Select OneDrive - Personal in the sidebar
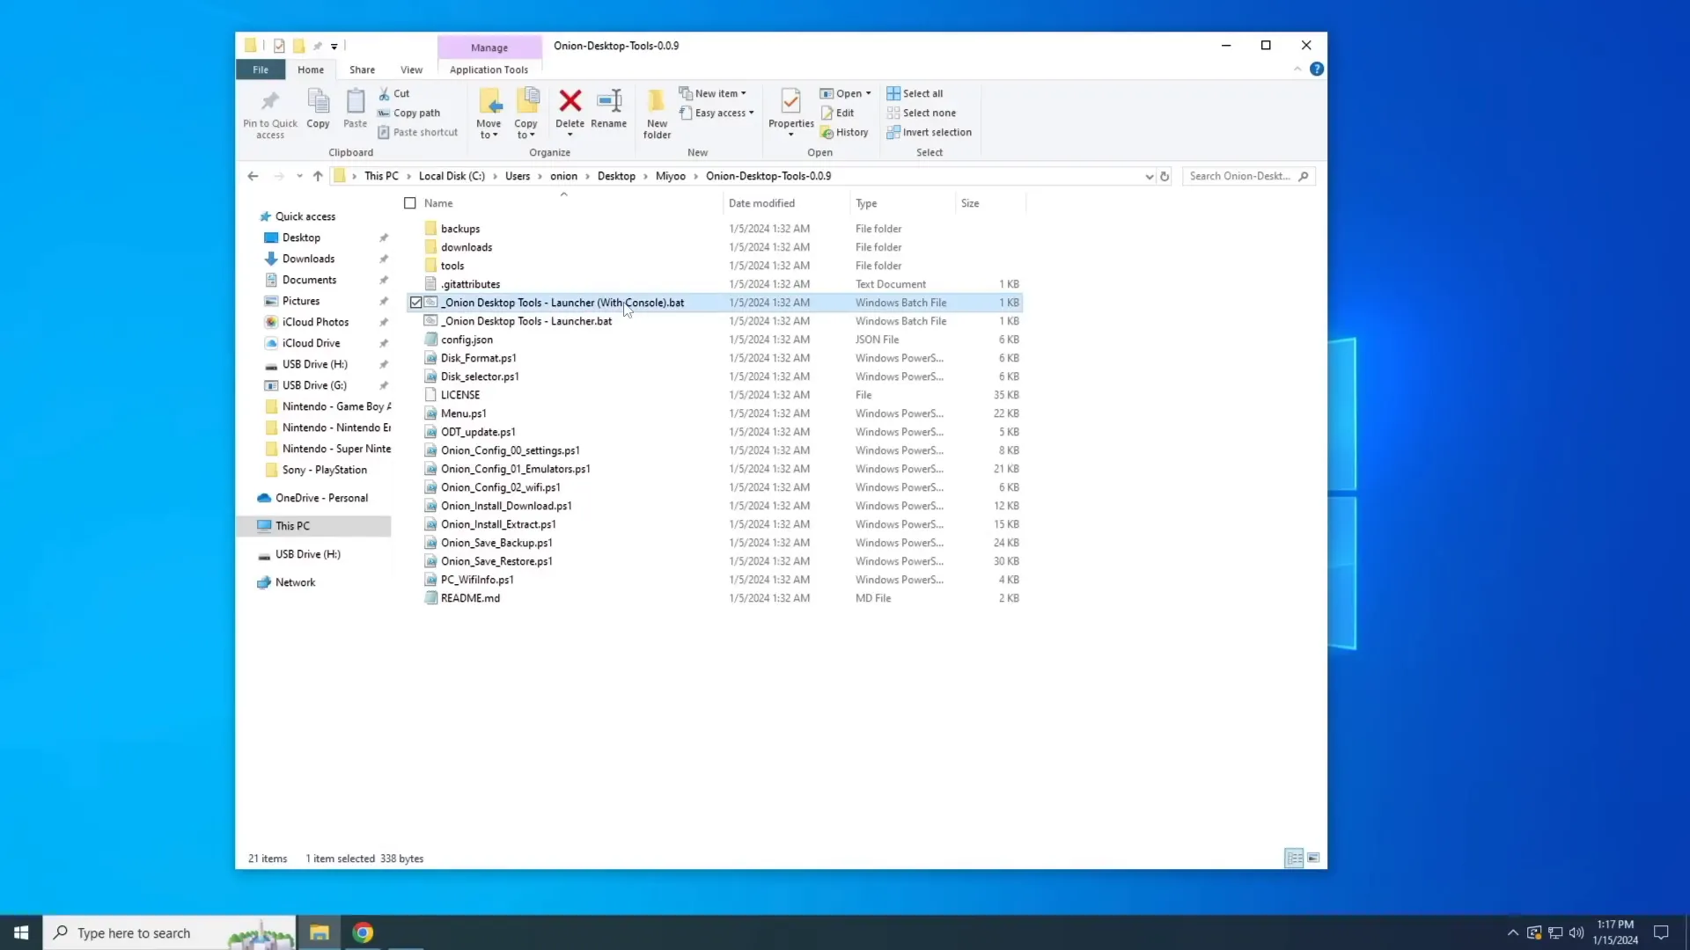Viewport: 1690px width, 950px height. click(321, 498)
